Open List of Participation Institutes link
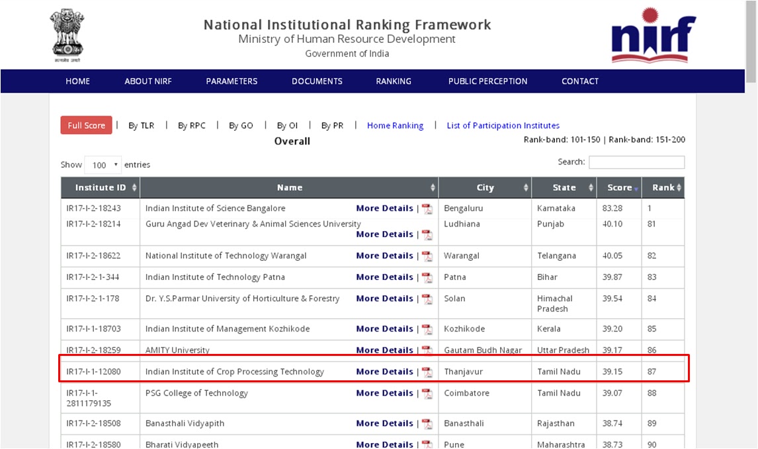The width and height of the screenshot is (758, 449). coord(503,125)
